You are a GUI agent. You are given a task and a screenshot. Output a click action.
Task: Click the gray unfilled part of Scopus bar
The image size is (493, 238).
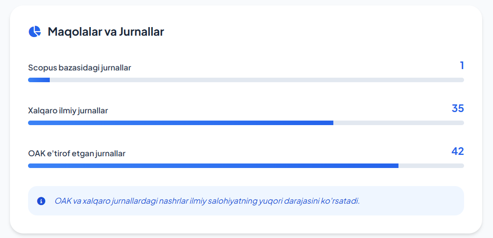coord(253,80)
